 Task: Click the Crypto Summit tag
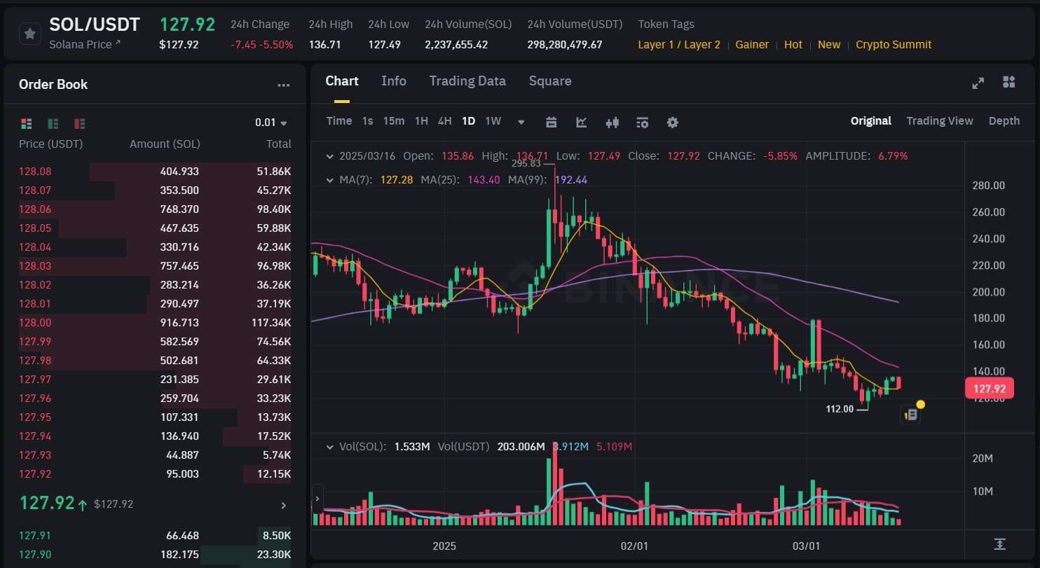[x=894, y=45]
